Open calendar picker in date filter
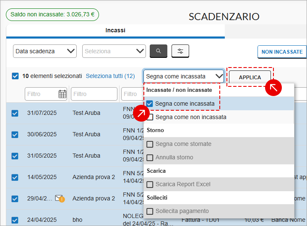 [x=62, y=94]
